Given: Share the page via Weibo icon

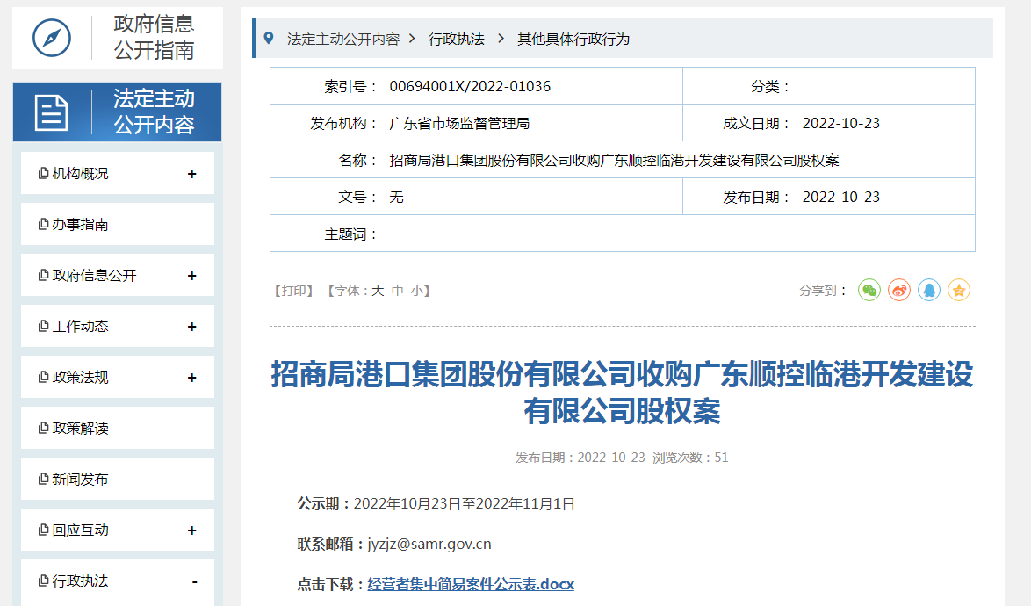Looking at the screenshot, I should coord(899,290).
